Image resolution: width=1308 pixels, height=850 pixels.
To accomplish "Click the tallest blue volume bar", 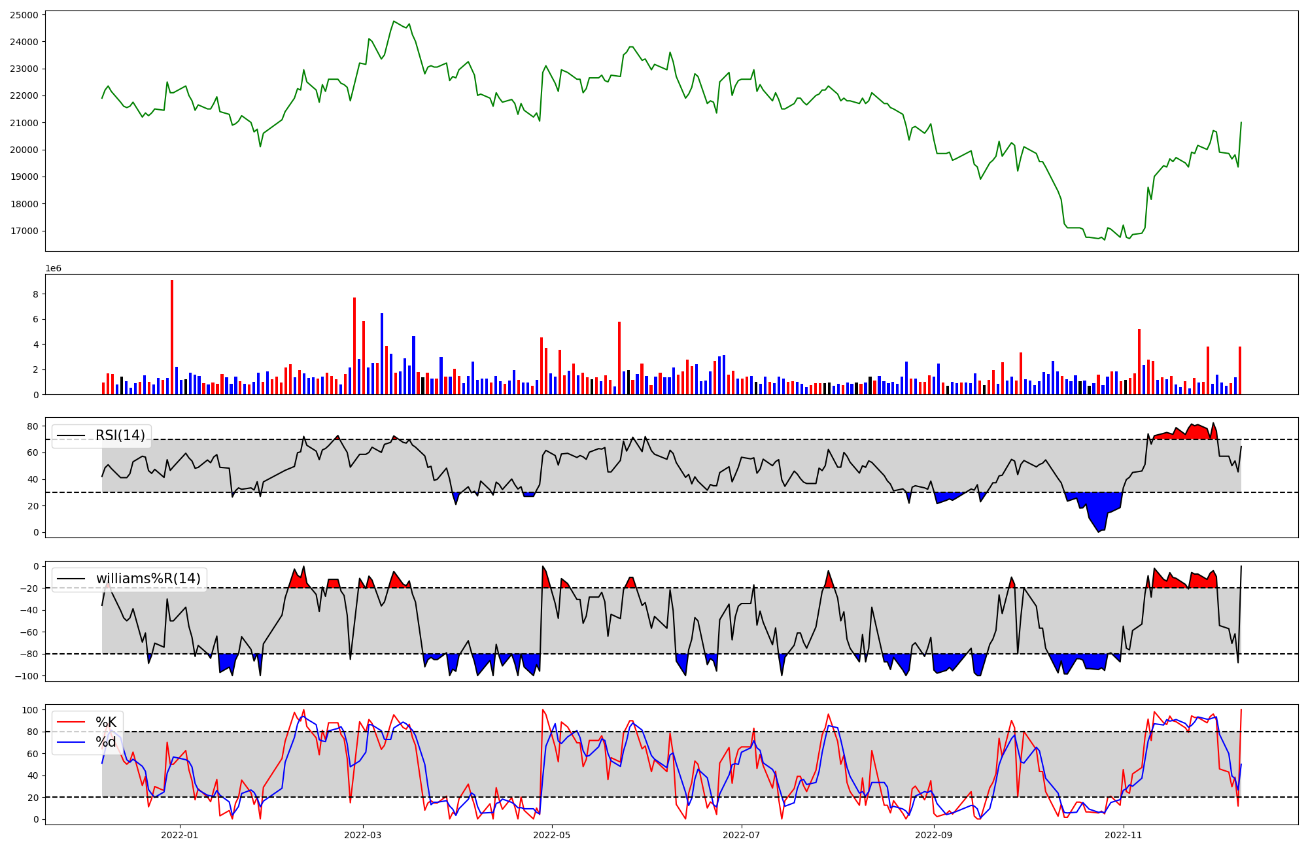I will (x=382, y=354).
